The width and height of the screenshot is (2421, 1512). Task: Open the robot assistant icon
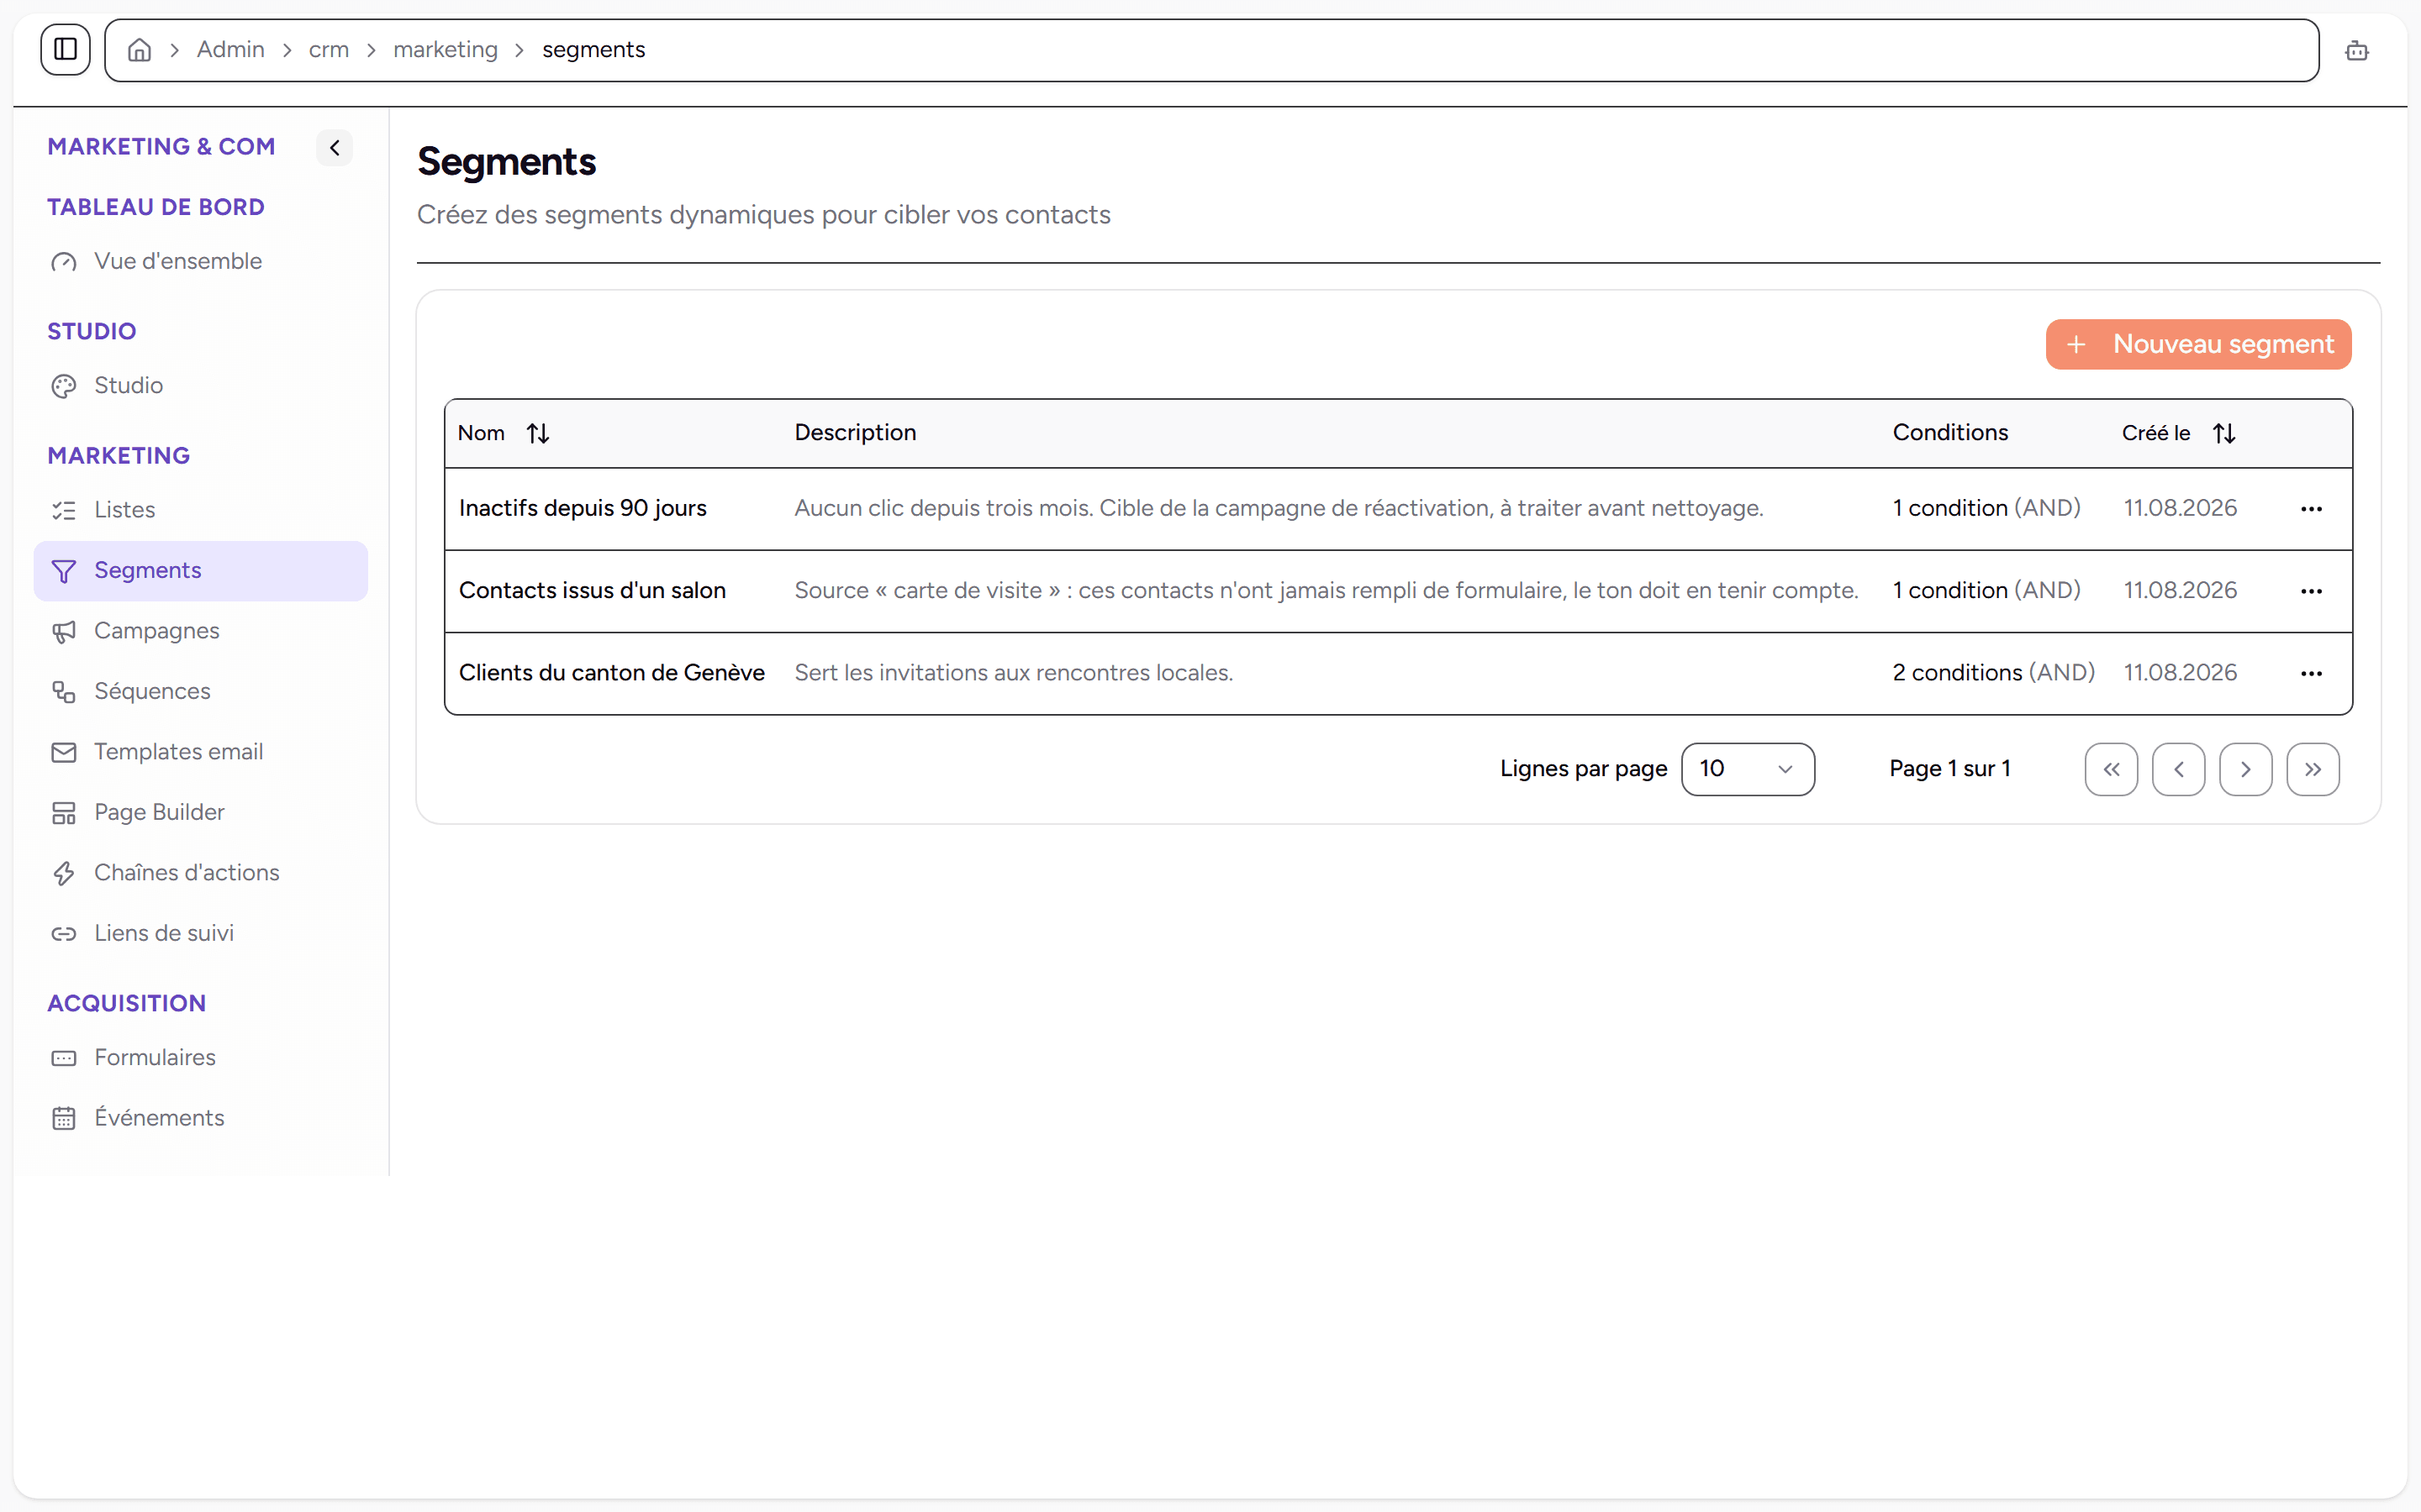[x=2357, y=50]
